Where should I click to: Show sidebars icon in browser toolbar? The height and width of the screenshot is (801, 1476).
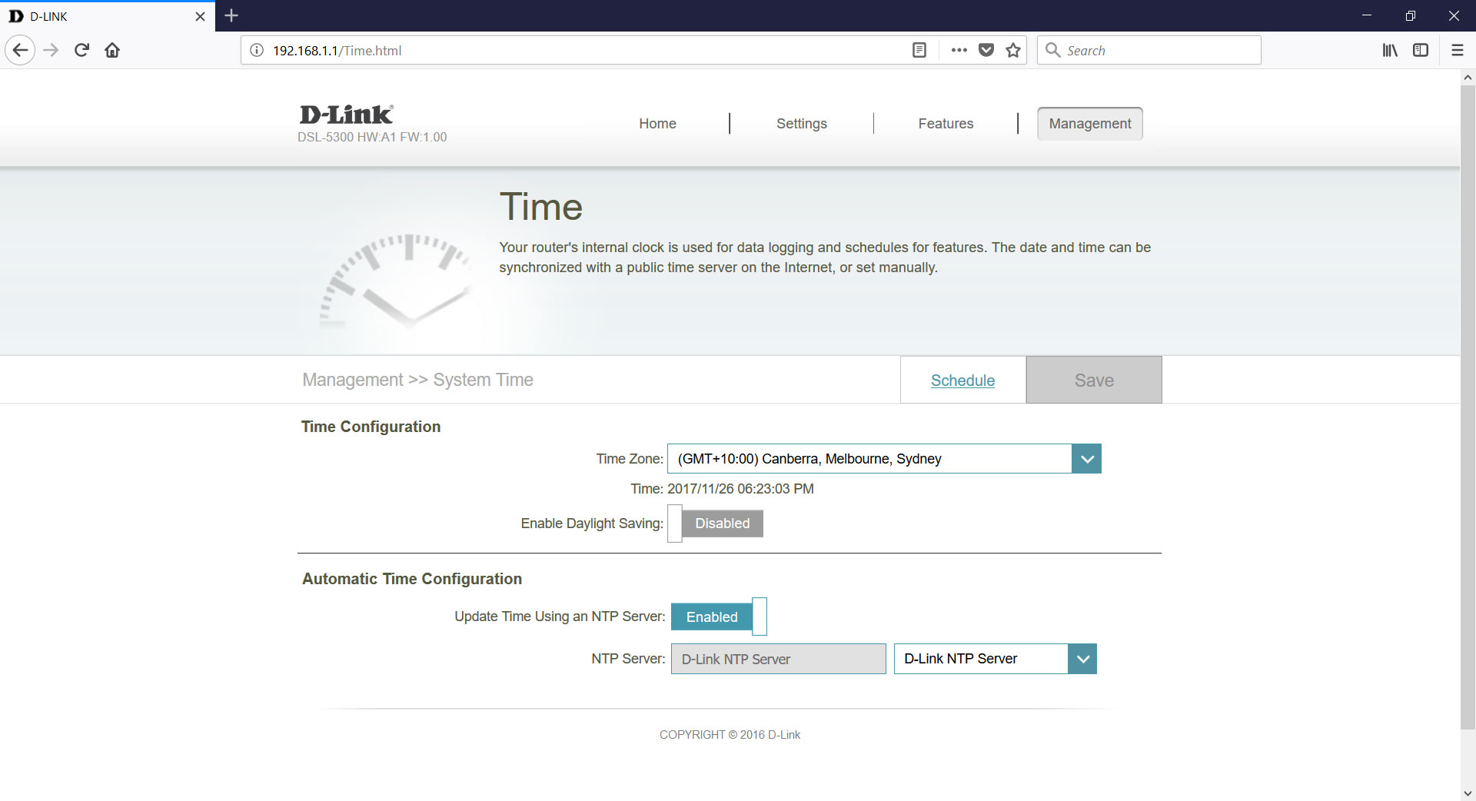pos(1421,51)
